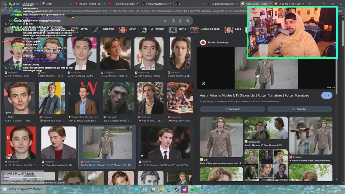Viewport: 345px width, 194px height.
Task: Filter images by the Lili reinhart chip
Action: coord(153,29)
